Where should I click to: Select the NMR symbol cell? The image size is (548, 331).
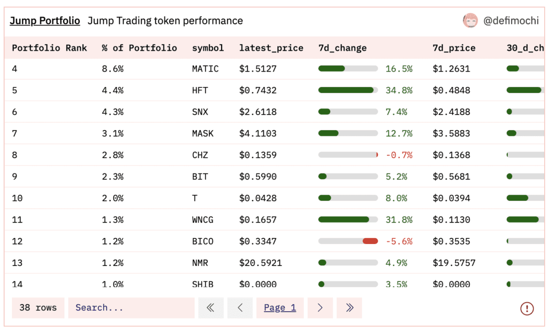click(x=200, y=263)
